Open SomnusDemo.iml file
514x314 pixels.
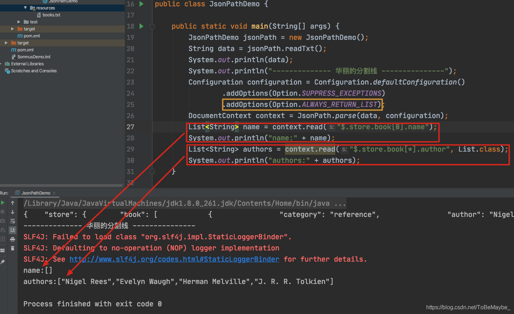click(34, 57)
